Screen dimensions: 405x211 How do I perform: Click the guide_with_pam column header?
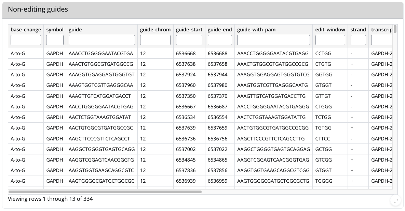click(x=256, y=30)
